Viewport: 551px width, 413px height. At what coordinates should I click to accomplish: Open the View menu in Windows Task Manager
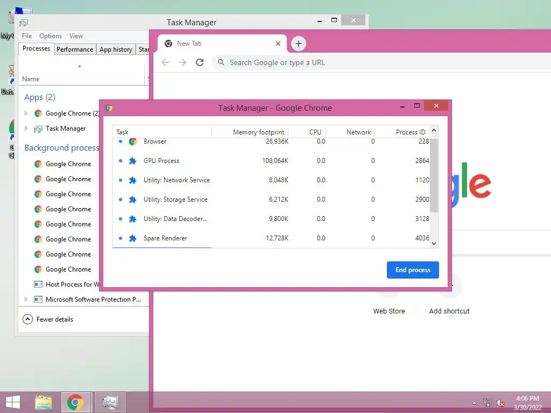click(x=76, y=36)
